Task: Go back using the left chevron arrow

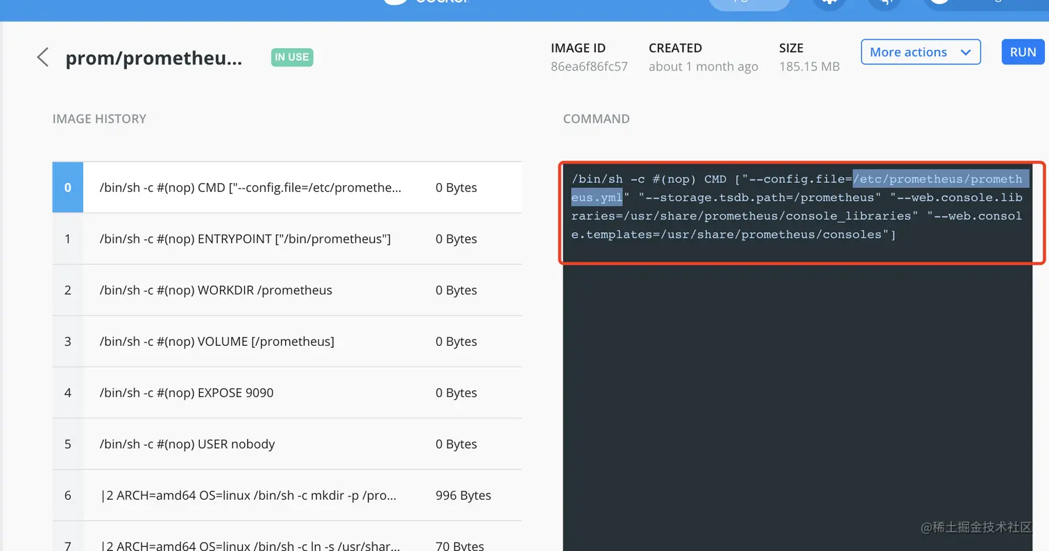Action: pos(43,57)
